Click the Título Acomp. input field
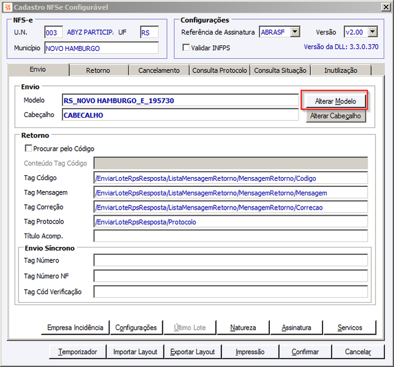The height and width of the screenshot is (367, 394). pos(231,236)
